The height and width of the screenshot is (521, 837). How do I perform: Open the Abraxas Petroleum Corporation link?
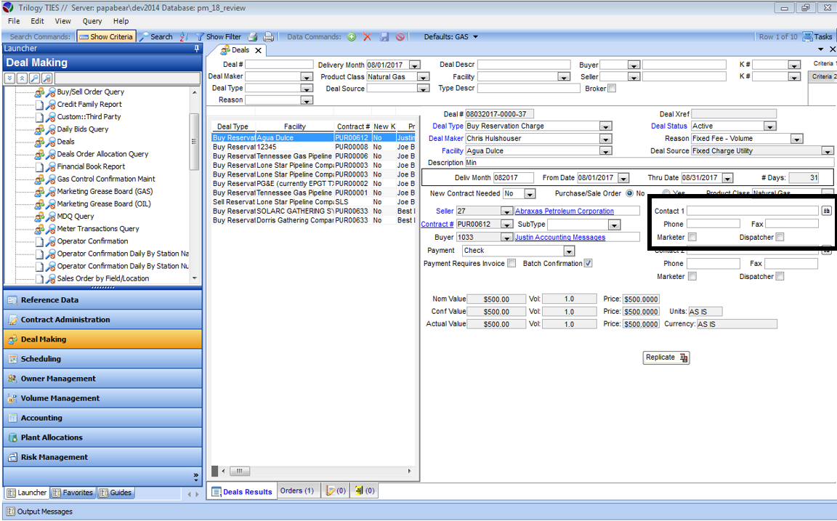(x=564, y=211)
